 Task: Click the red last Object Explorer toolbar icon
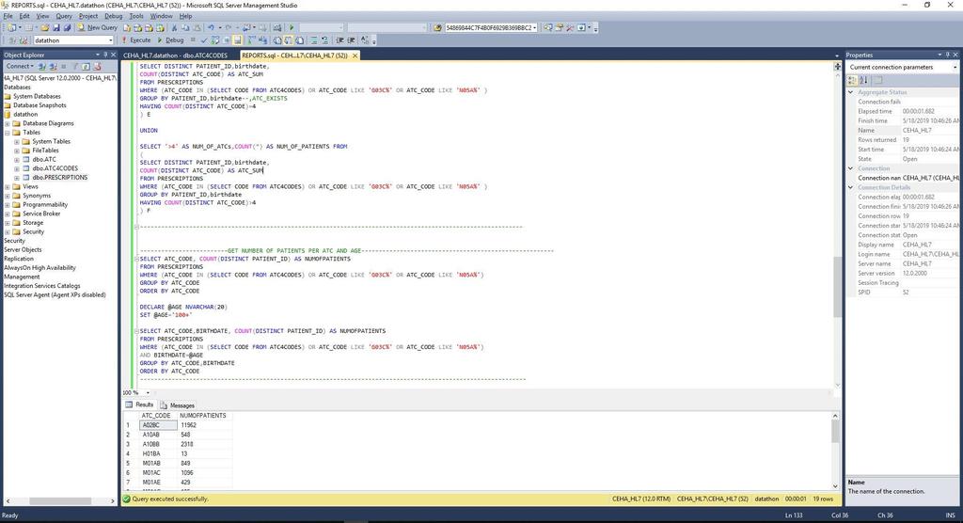click(x=97, y=67)
